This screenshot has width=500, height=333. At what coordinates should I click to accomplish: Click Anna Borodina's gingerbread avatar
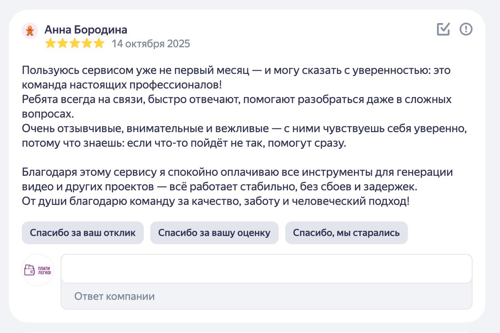(x=29, y=31)
